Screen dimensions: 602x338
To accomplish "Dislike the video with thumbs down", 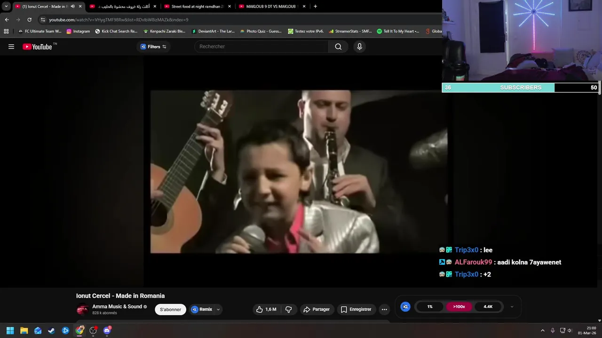I will (289, 309).
